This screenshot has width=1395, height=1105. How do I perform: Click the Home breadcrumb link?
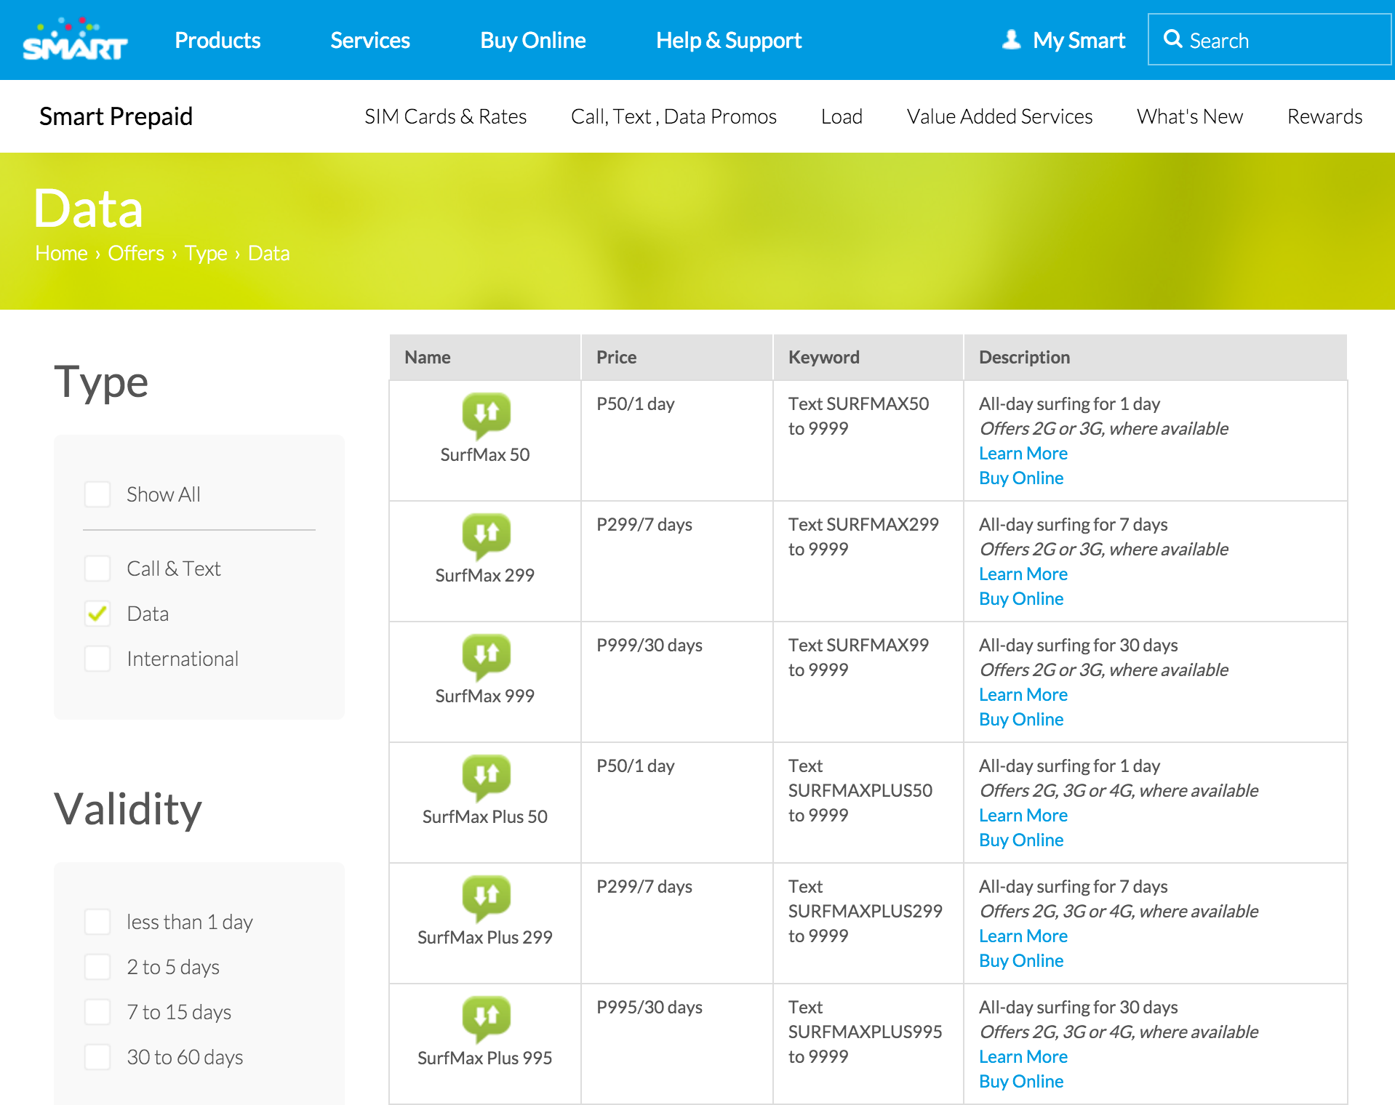pyautogui.click(x=61, y=253)
